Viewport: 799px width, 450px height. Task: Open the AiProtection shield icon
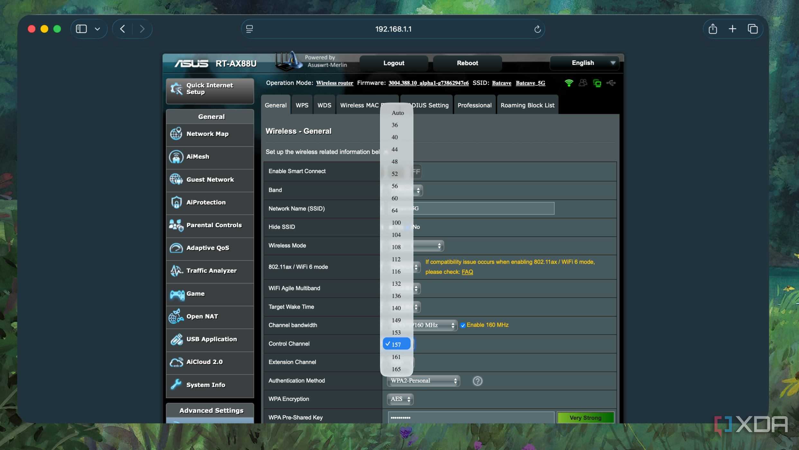click(x=176, y=202)
